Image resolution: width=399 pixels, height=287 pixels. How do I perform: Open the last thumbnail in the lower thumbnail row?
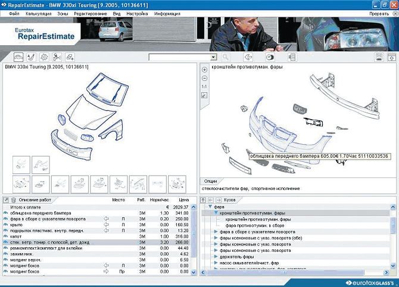177,184
